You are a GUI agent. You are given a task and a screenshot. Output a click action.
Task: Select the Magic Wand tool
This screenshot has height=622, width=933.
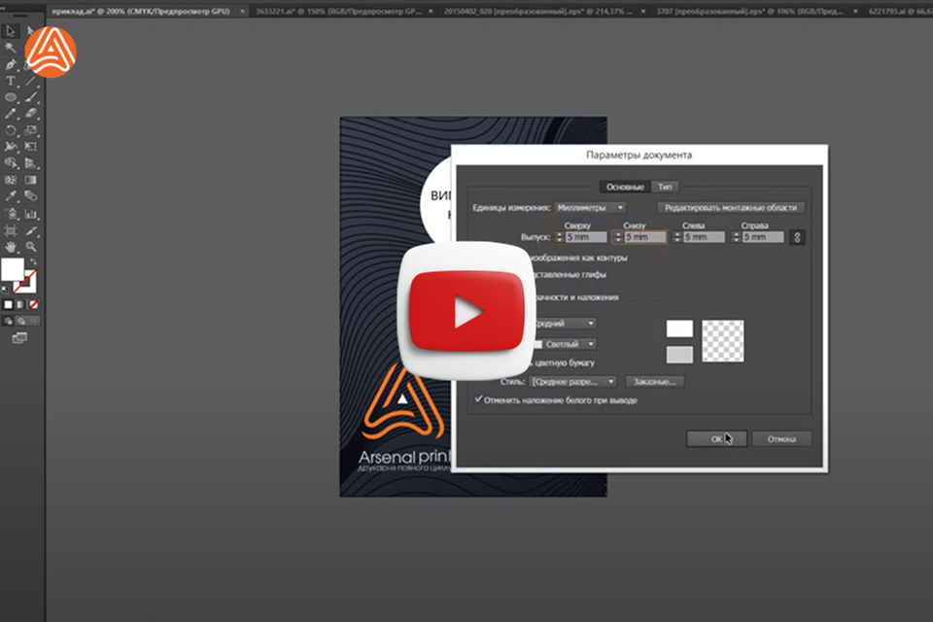click(x=11, y=47)
